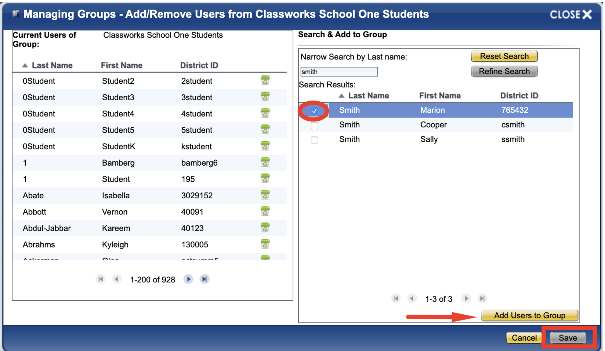
Task: Select the ssmith District ID cell
Action: pos(513,140)
